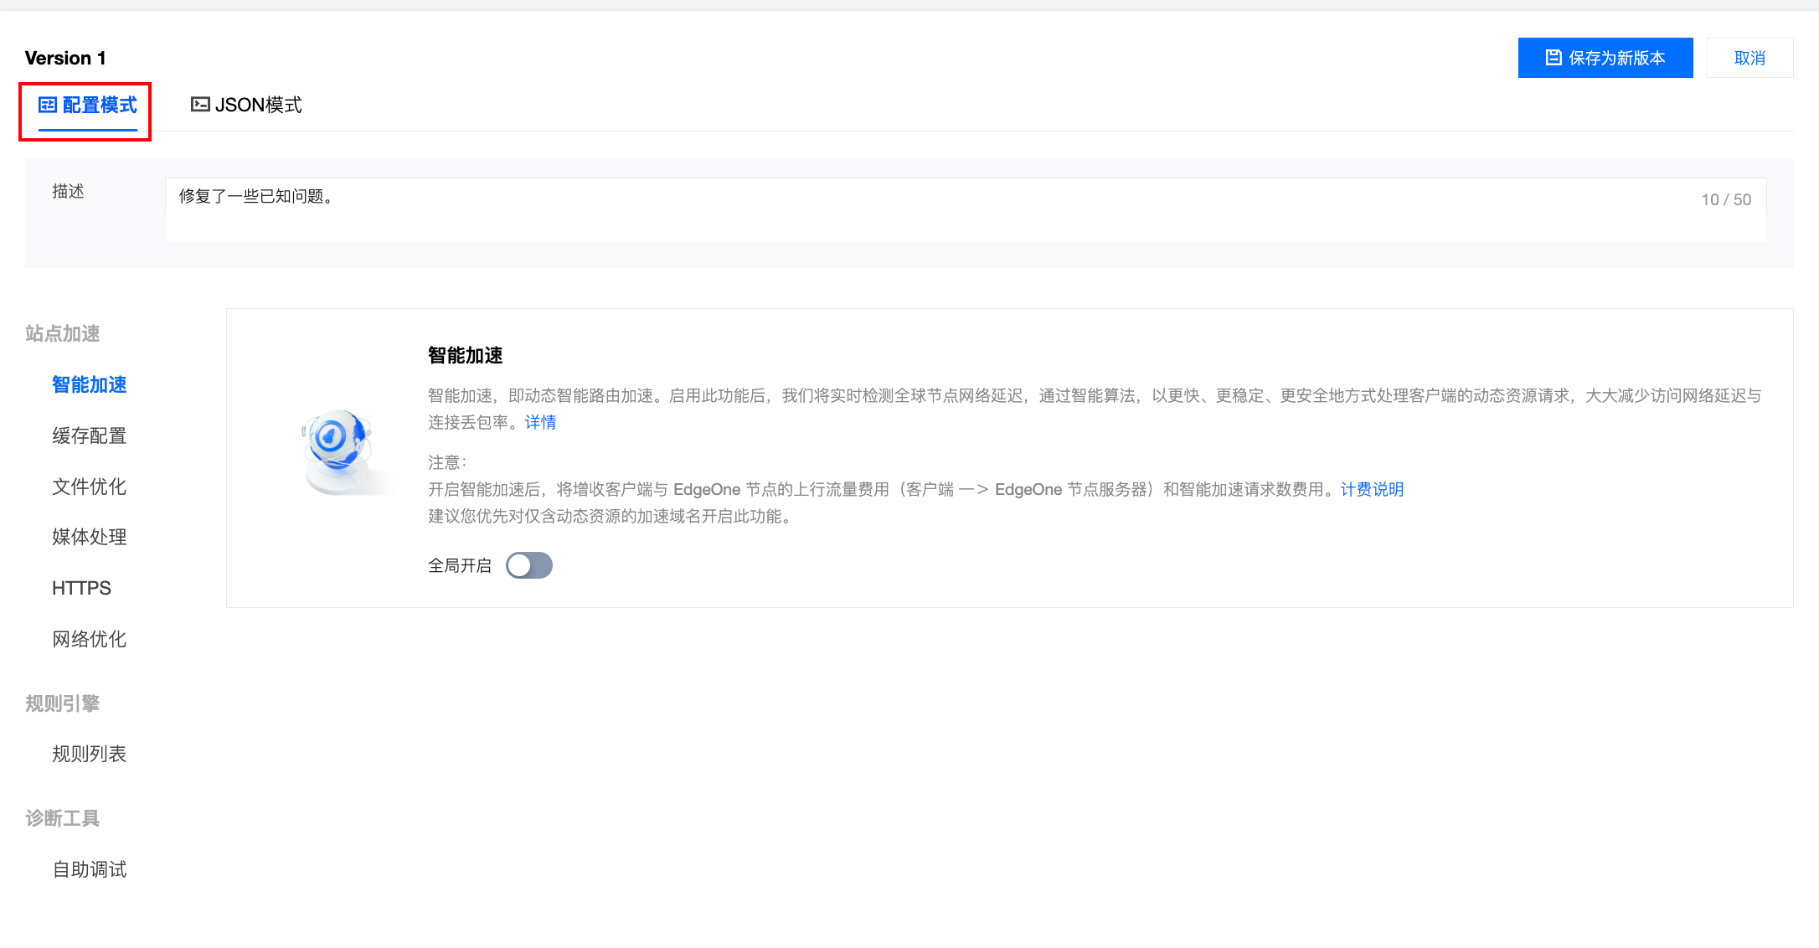Click the 描述 text input field
The image size is (1819, 948).
point(921,209)
